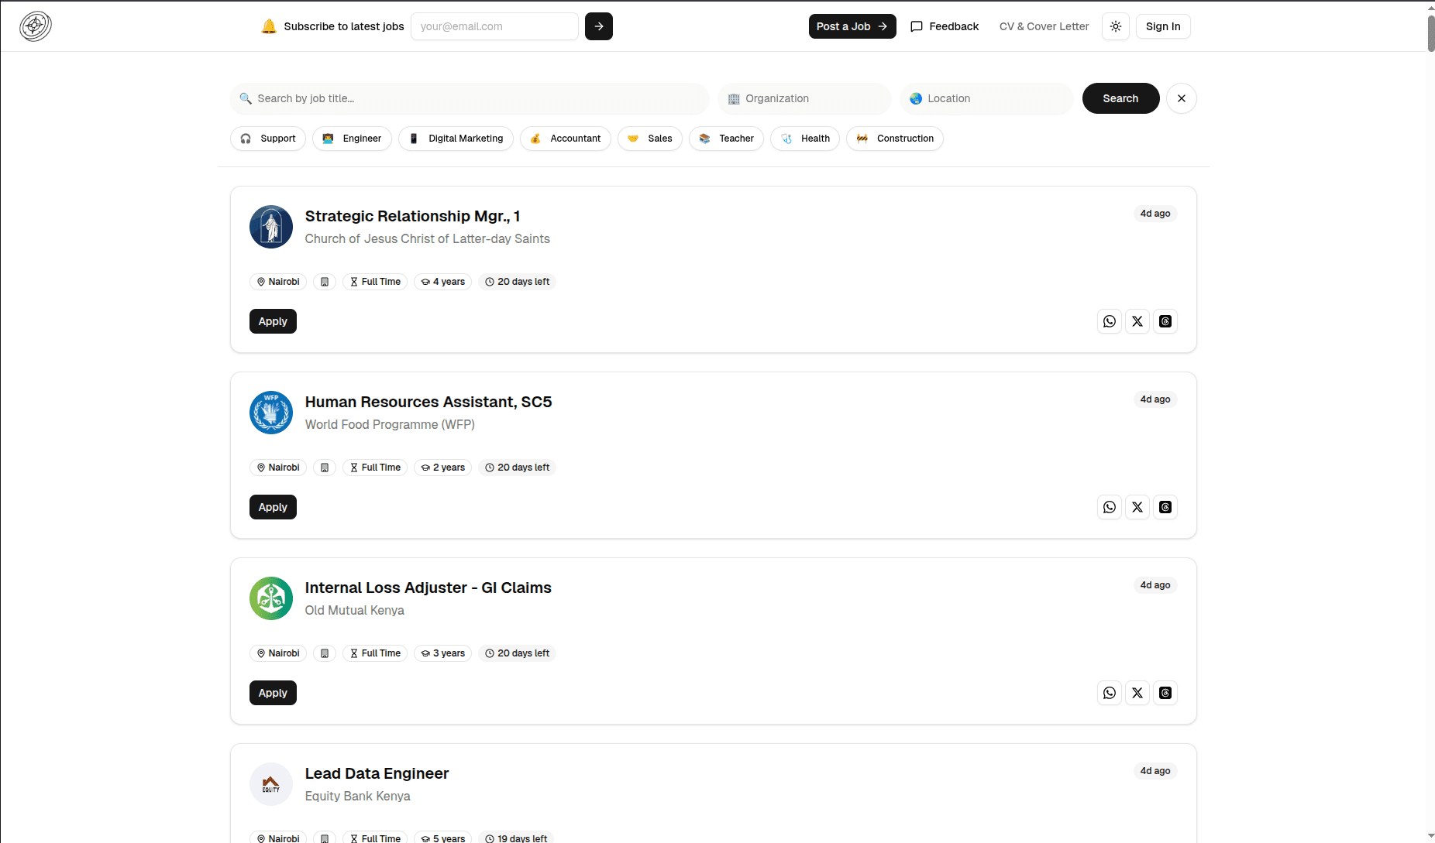Click building icon tag on Internal Loss Adjuster job
Image resolution: width=1435 pixels, height=843 pixels.
point(325,653)
